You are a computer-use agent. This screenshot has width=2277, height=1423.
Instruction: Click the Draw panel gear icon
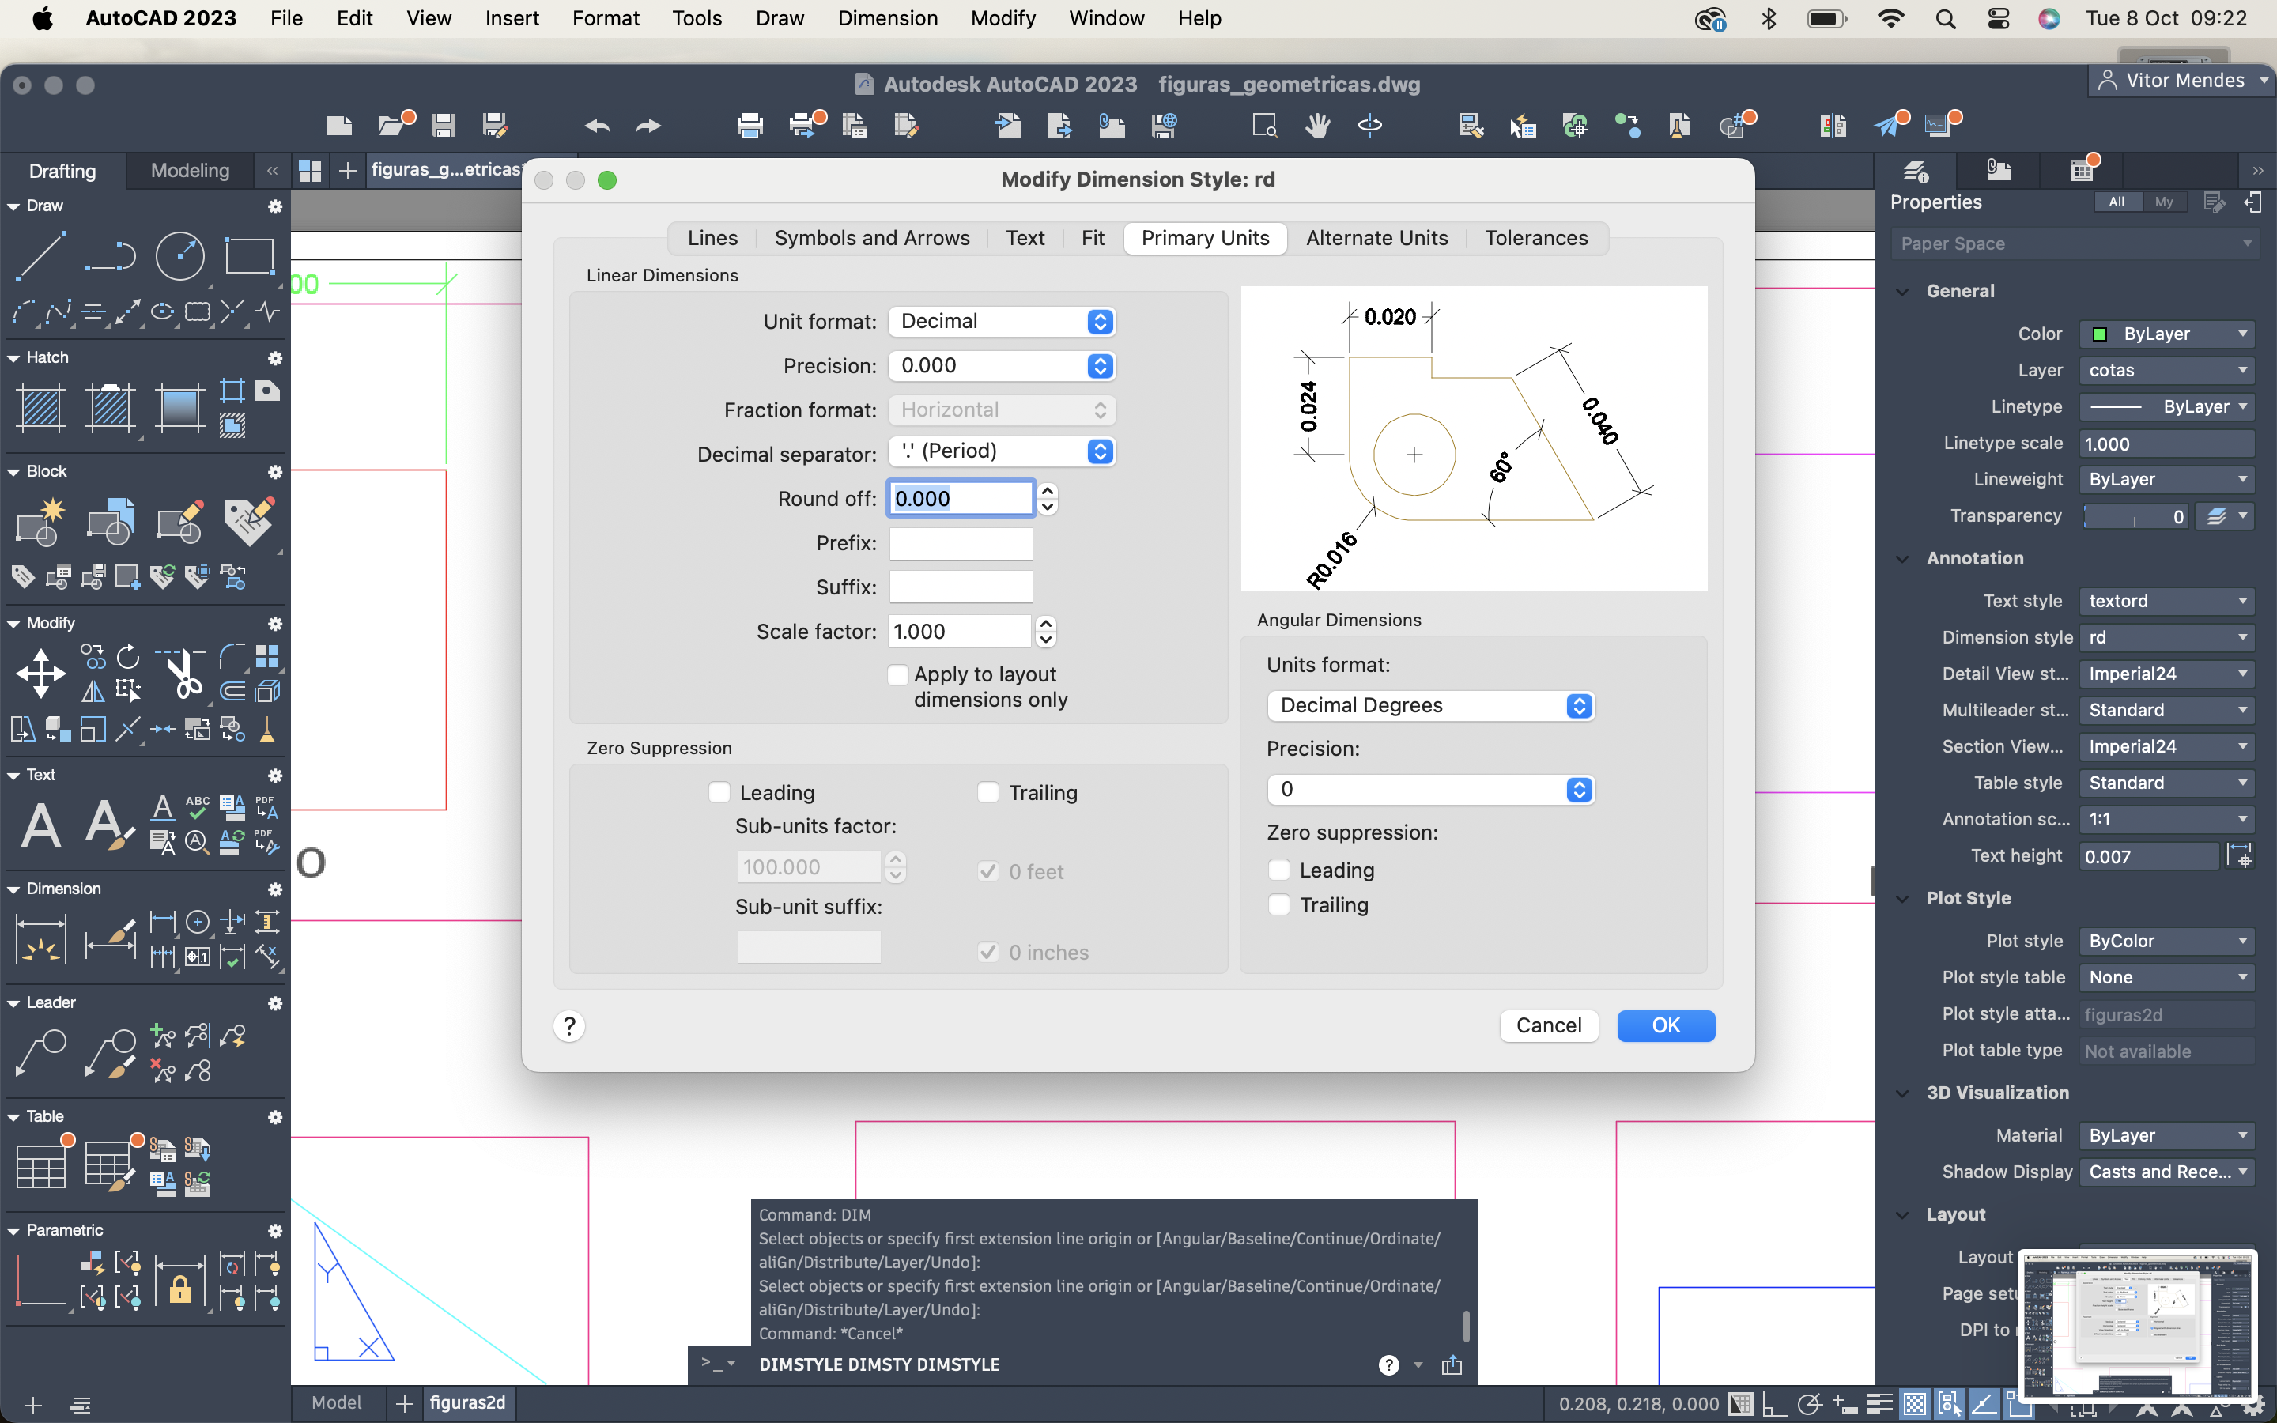click(x=275, y=206)
